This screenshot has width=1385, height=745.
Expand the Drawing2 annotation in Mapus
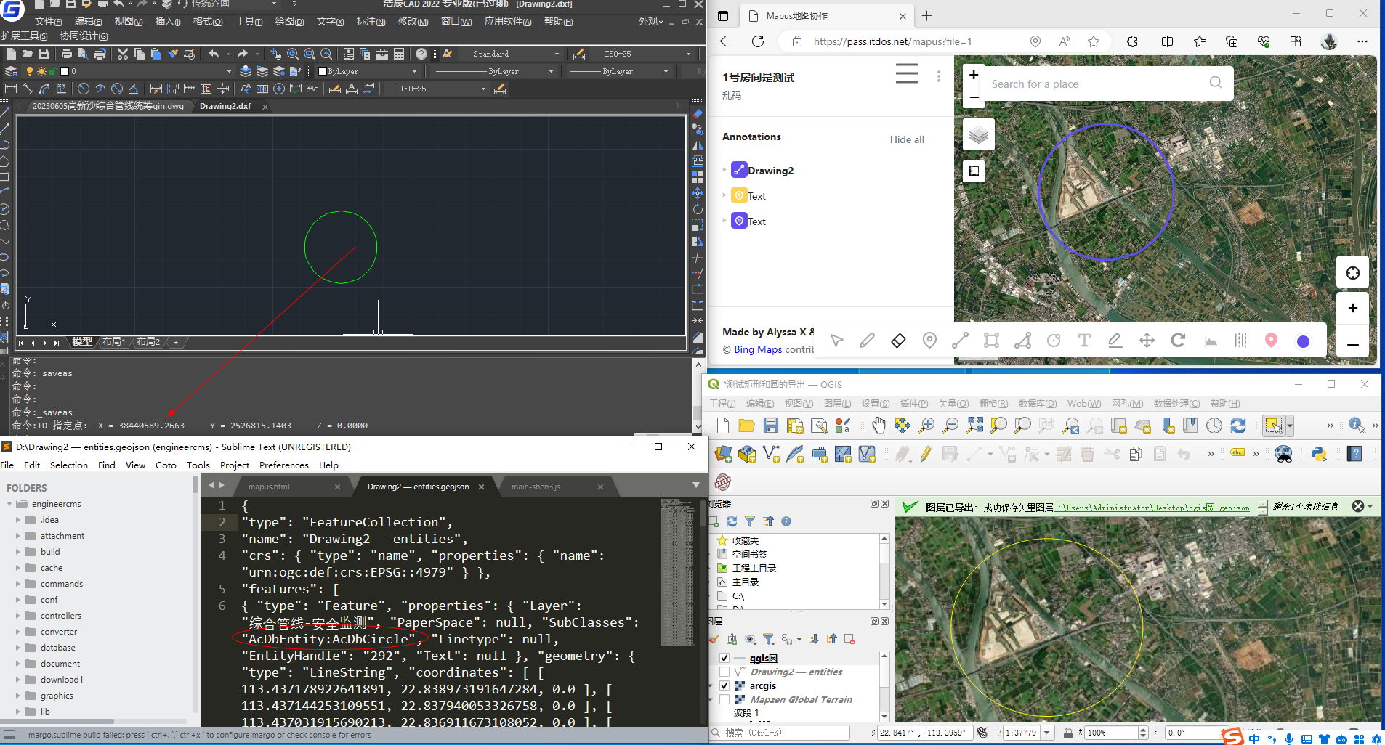pyautogui.click(x=724, y=171)
